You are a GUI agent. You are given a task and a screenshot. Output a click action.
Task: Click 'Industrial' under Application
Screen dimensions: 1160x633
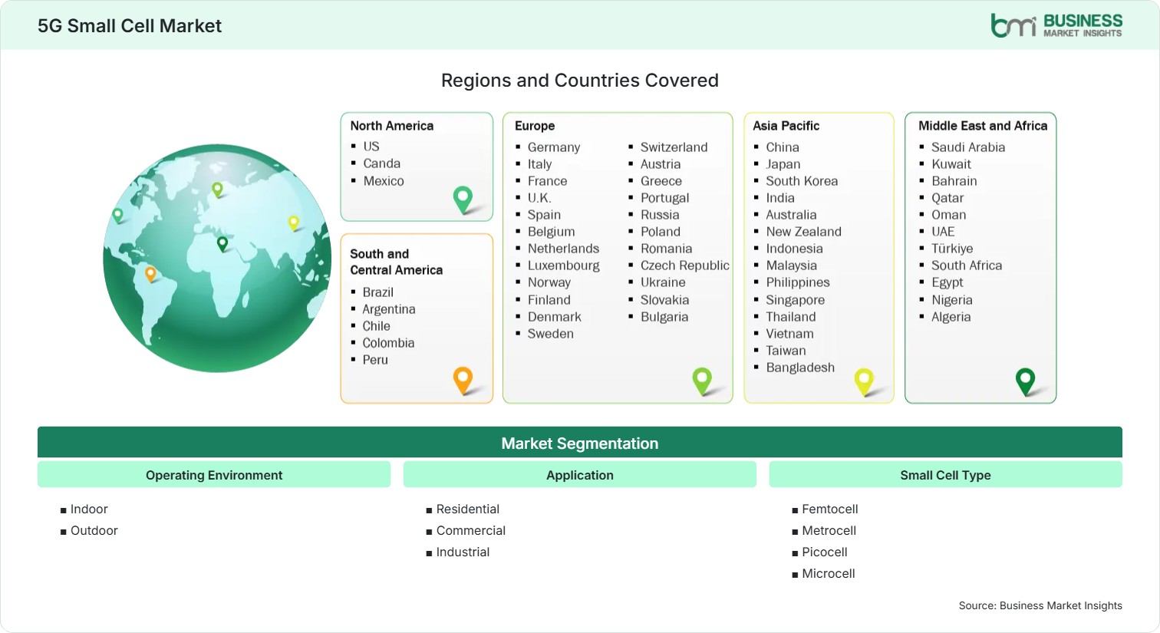463,552
